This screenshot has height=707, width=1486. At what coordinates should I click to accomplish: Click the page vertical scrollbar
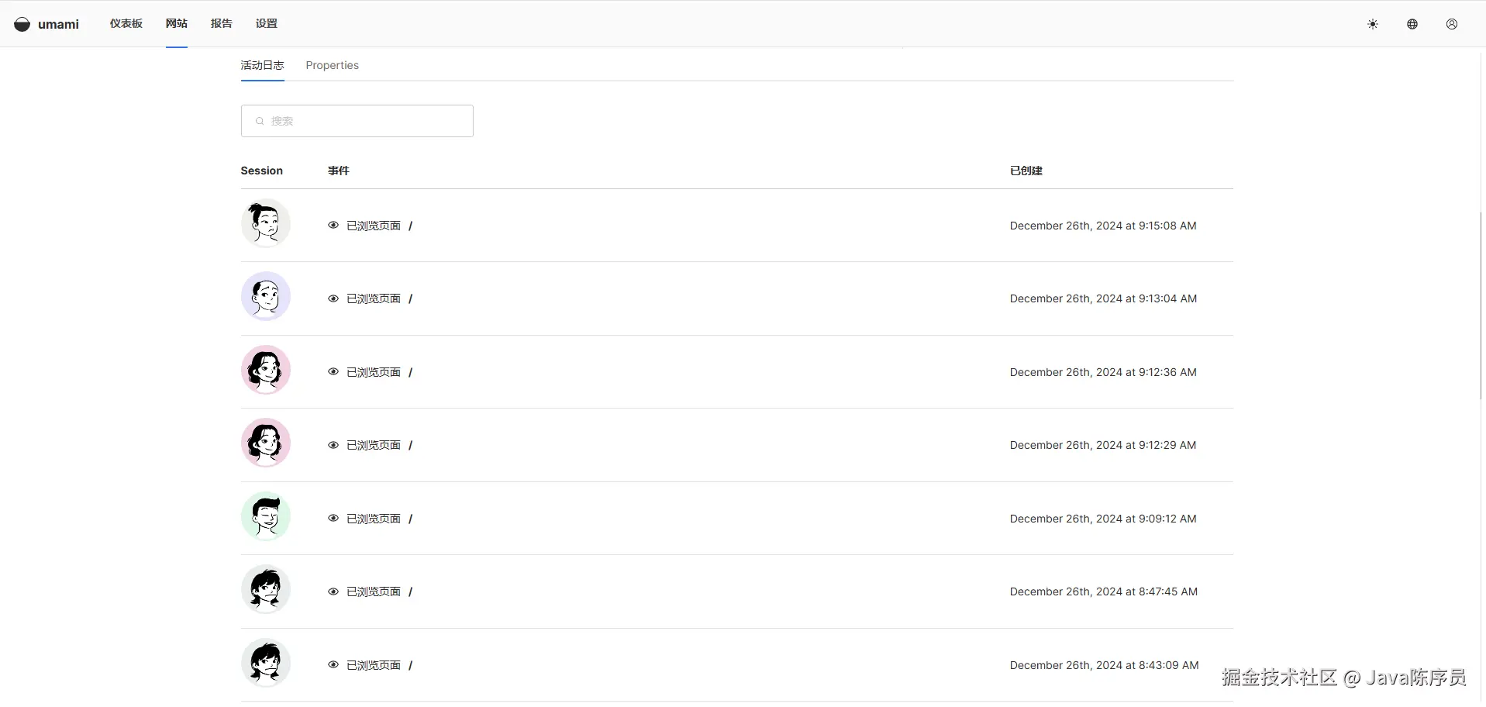coord(1481,306)
